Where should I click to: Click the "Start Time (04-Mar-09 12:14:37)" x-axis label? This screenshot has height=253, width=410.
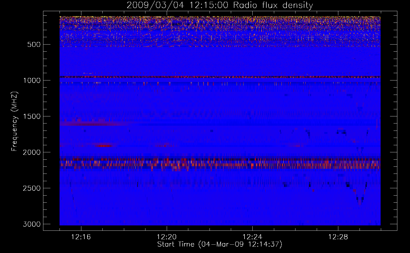click(220, 244)
